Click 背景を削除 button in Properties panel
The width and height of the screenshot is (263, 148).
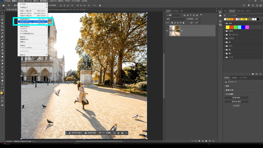pyautogui.click(x=236, y=98)
